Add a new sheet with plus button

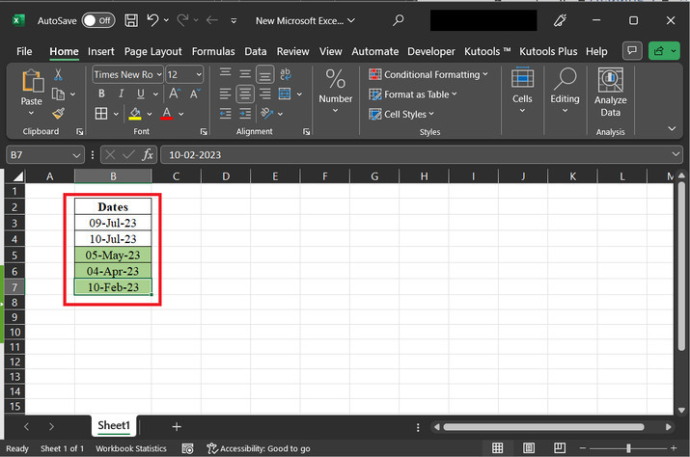177,425
